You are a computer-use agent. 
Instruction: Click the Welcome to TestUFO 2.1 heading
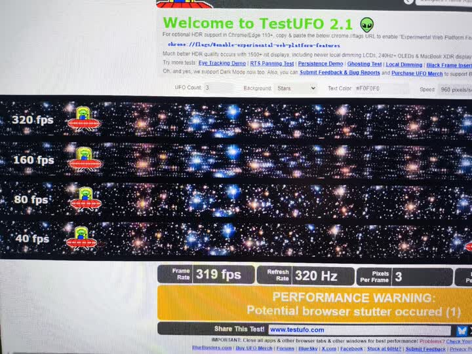pyautogui.click(x=258, y=24)
